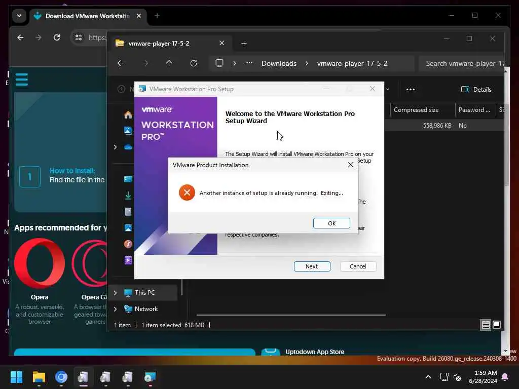
Task: Show hidden breadcrumb path via ellipsis
Action: pos(249,63)
